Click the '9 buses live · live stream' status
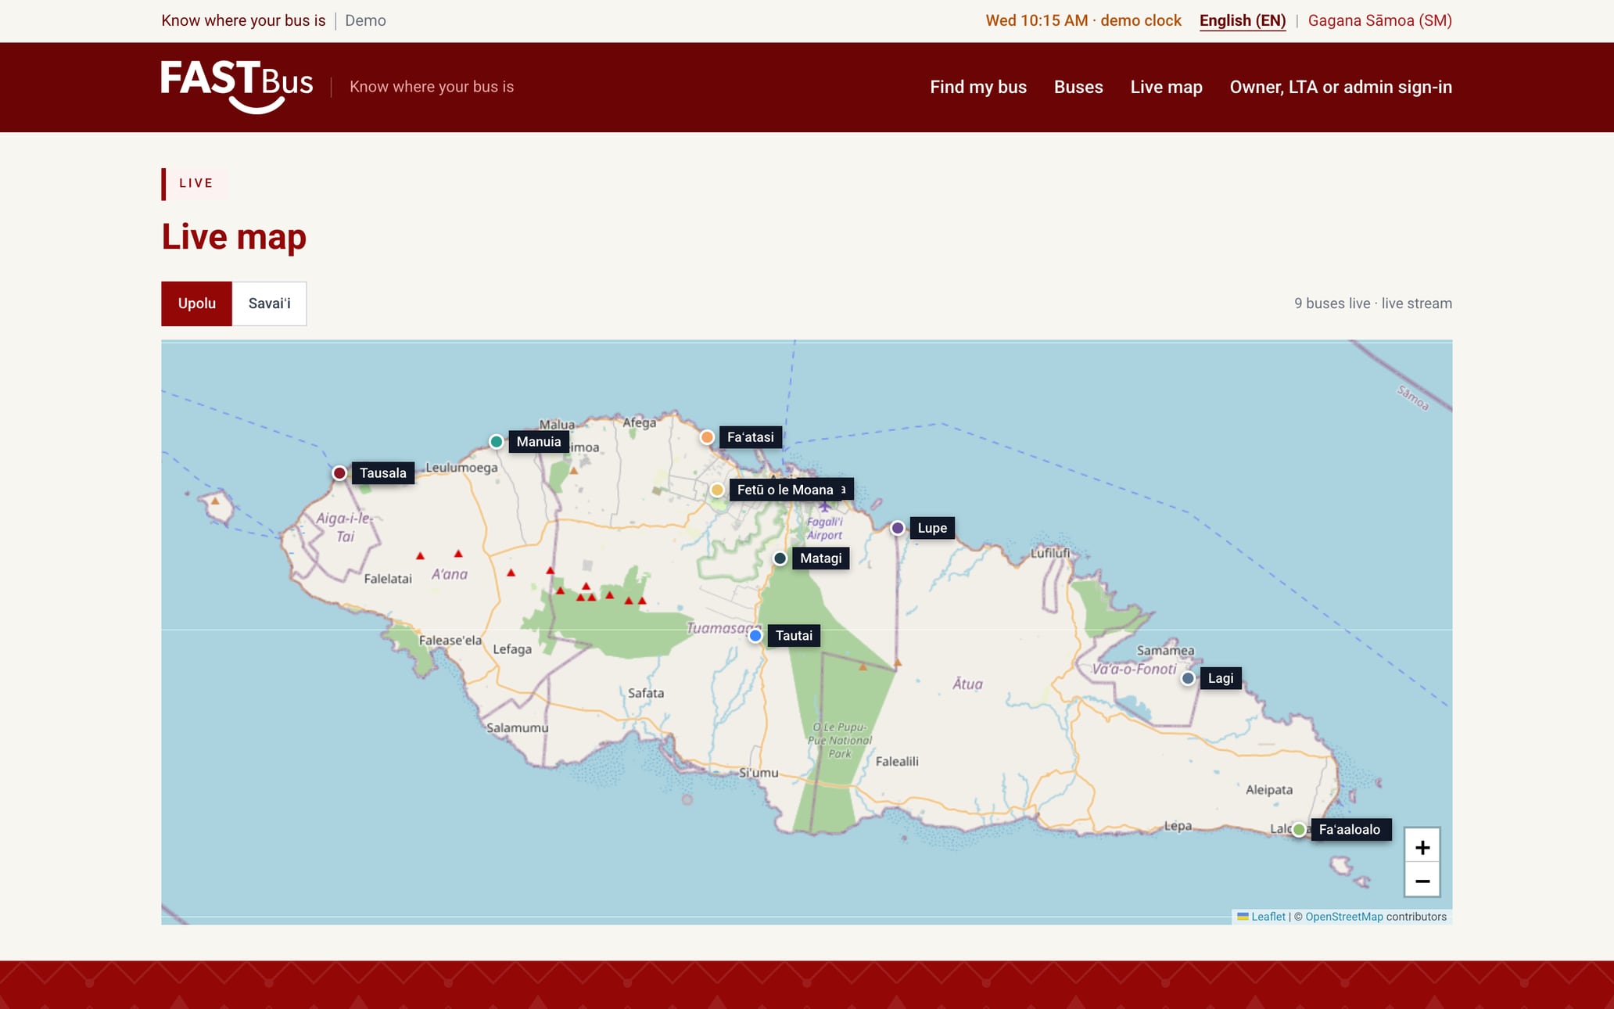The width and height of the screenshot is (1614, 1009). 1372,303
